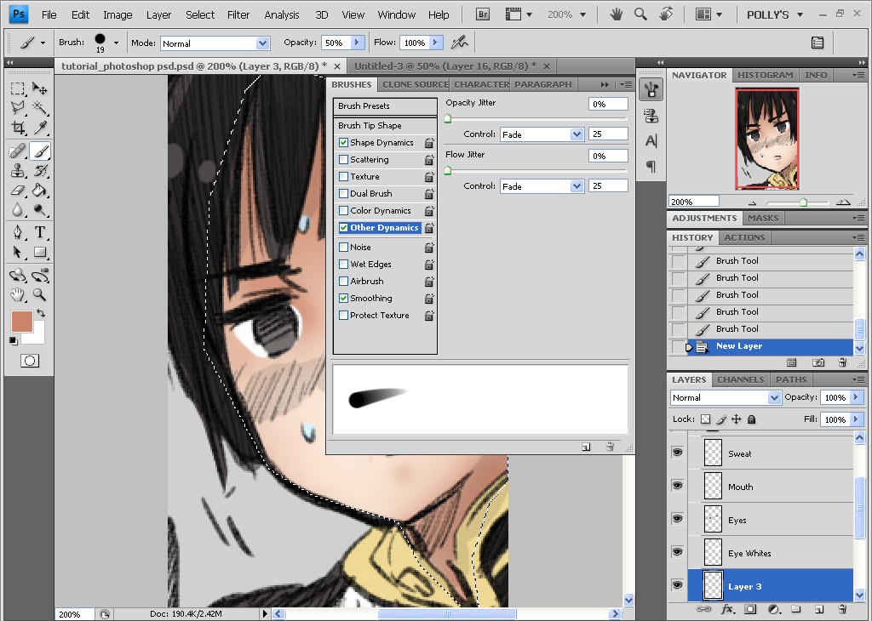Create a new layer in Layers panel
The image size is (872, 621).
(x=819, y=609)
